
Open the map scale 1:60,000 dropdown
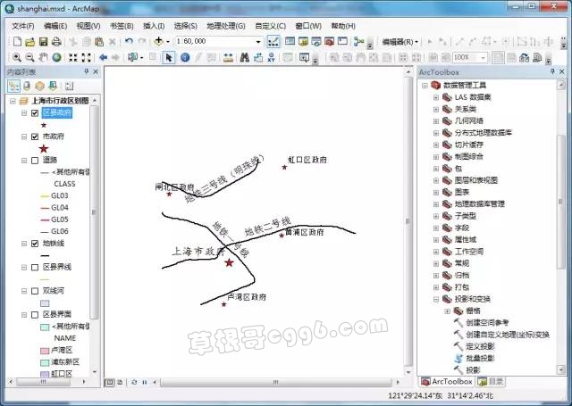click(258, 42)
